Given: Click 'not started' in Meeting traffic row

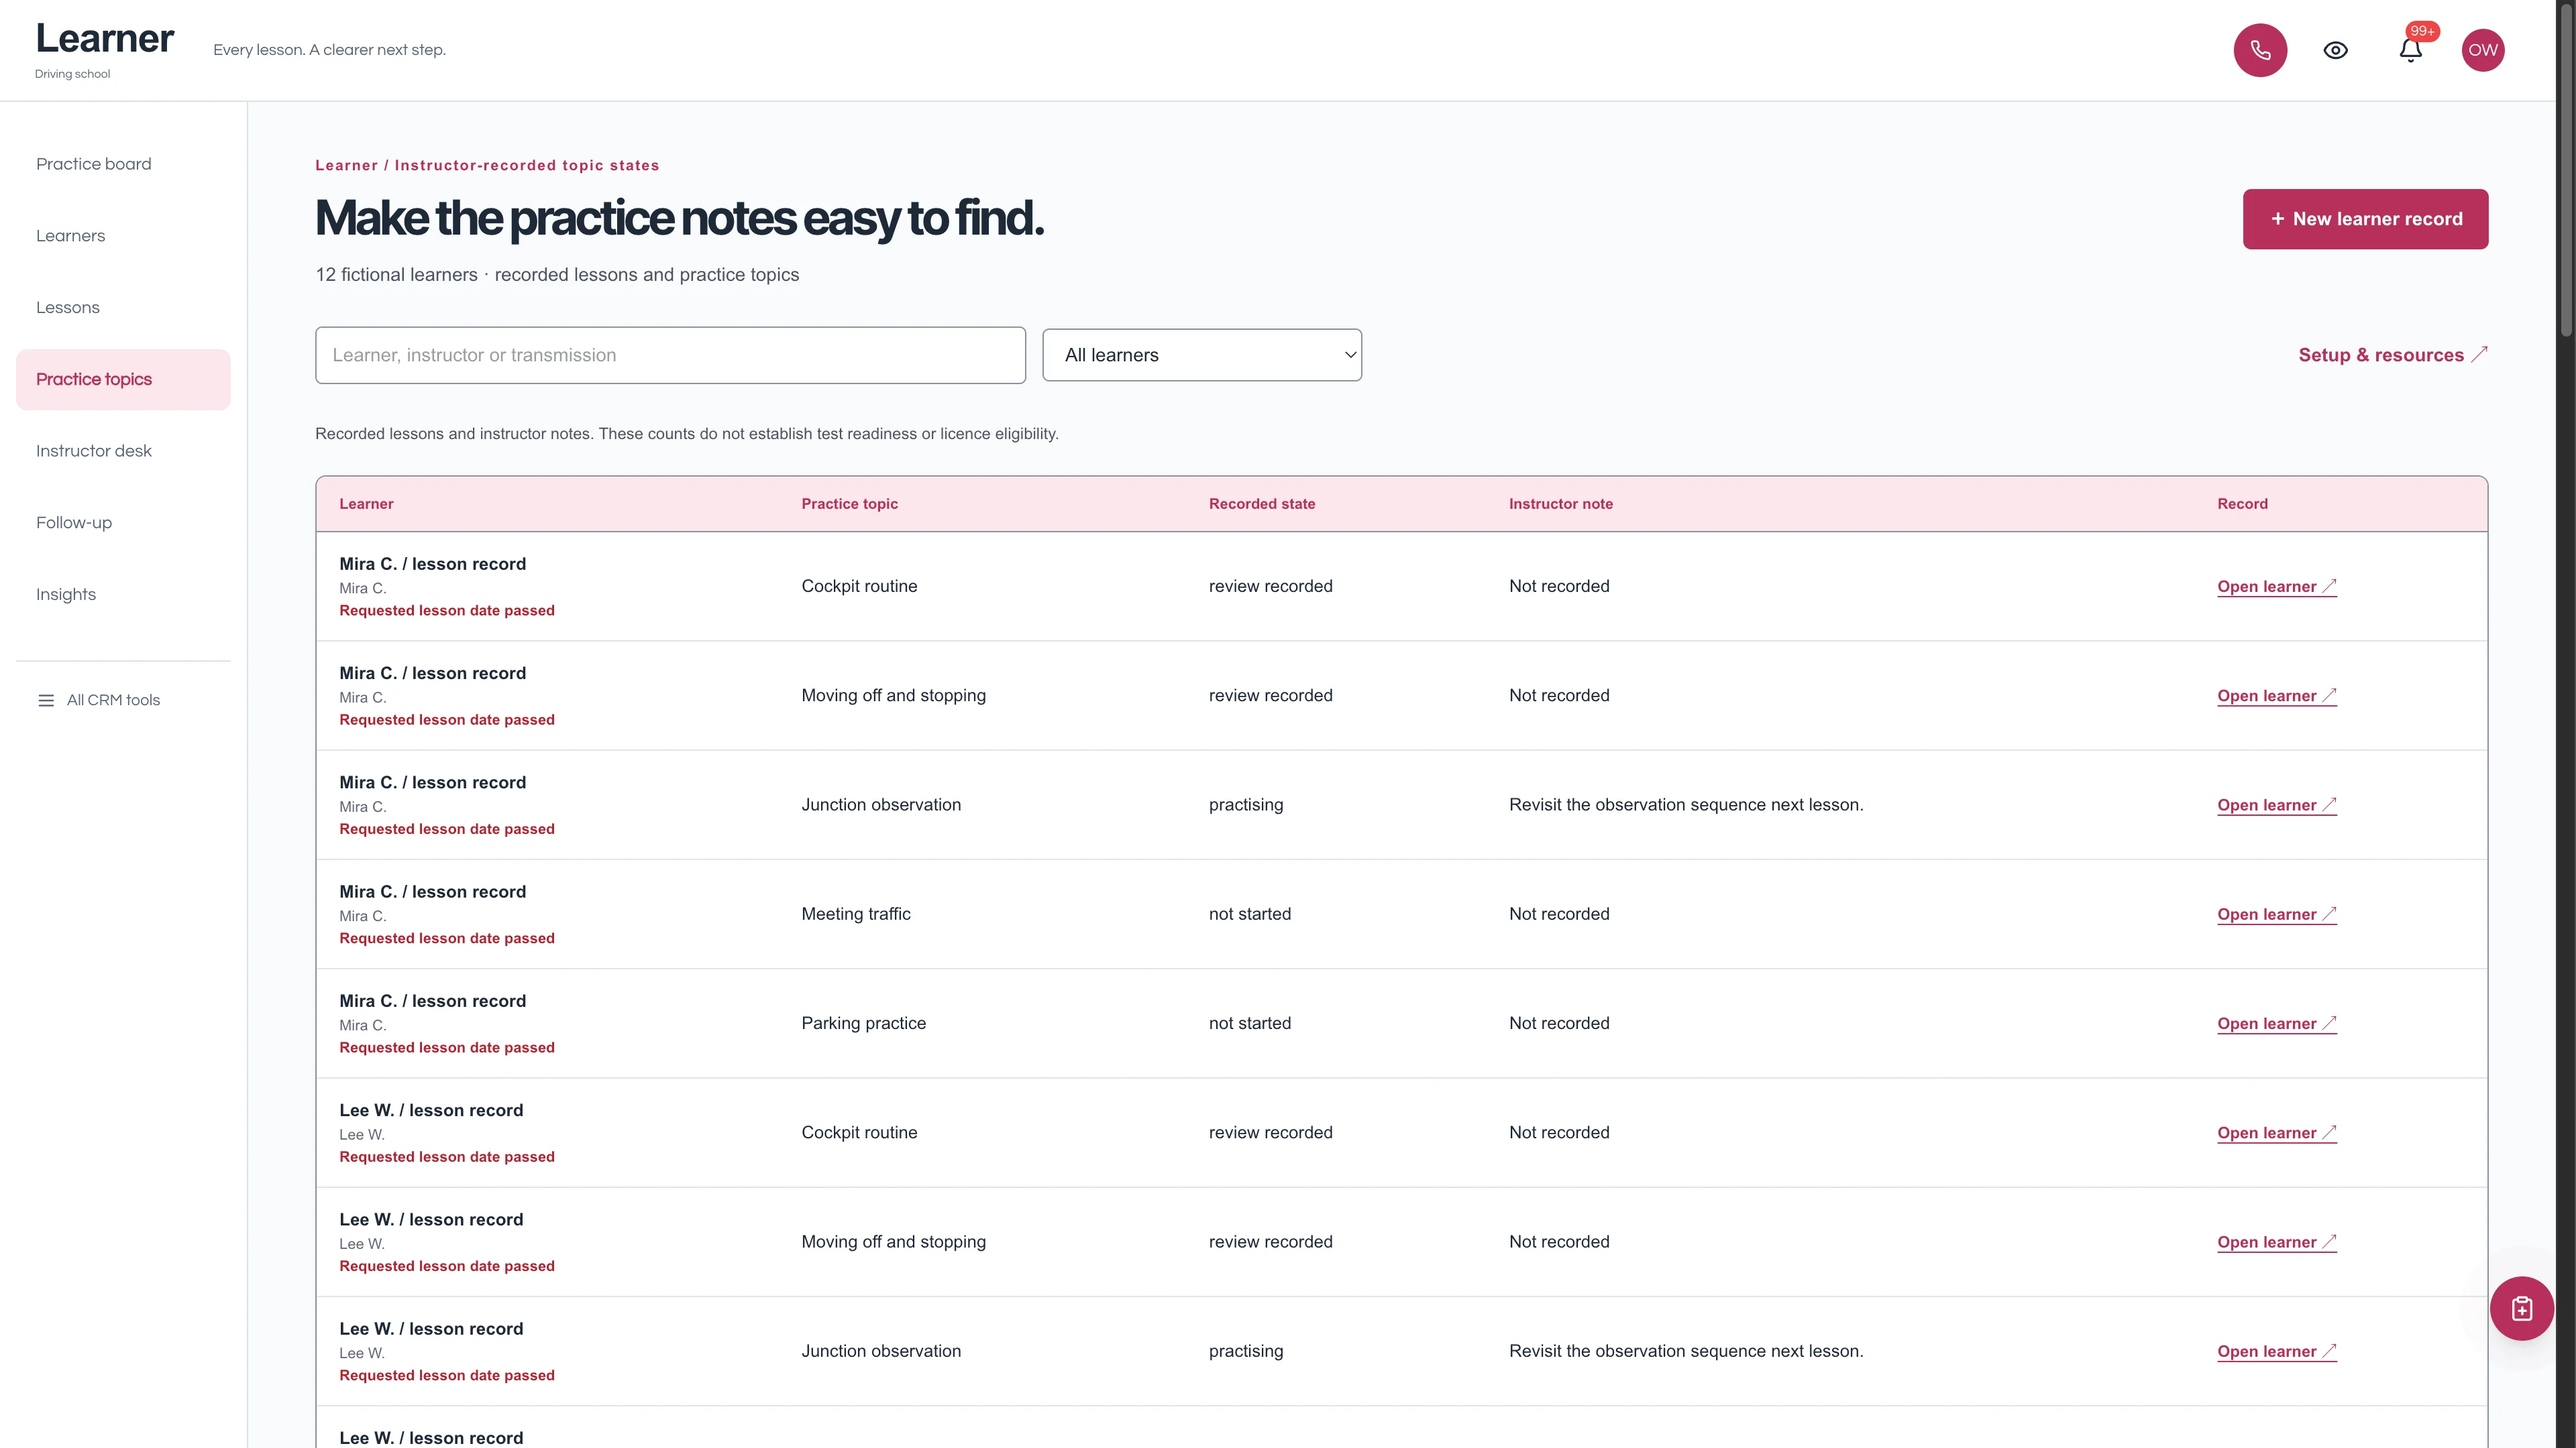Looking at the screenshot, I should [1249, 913].
